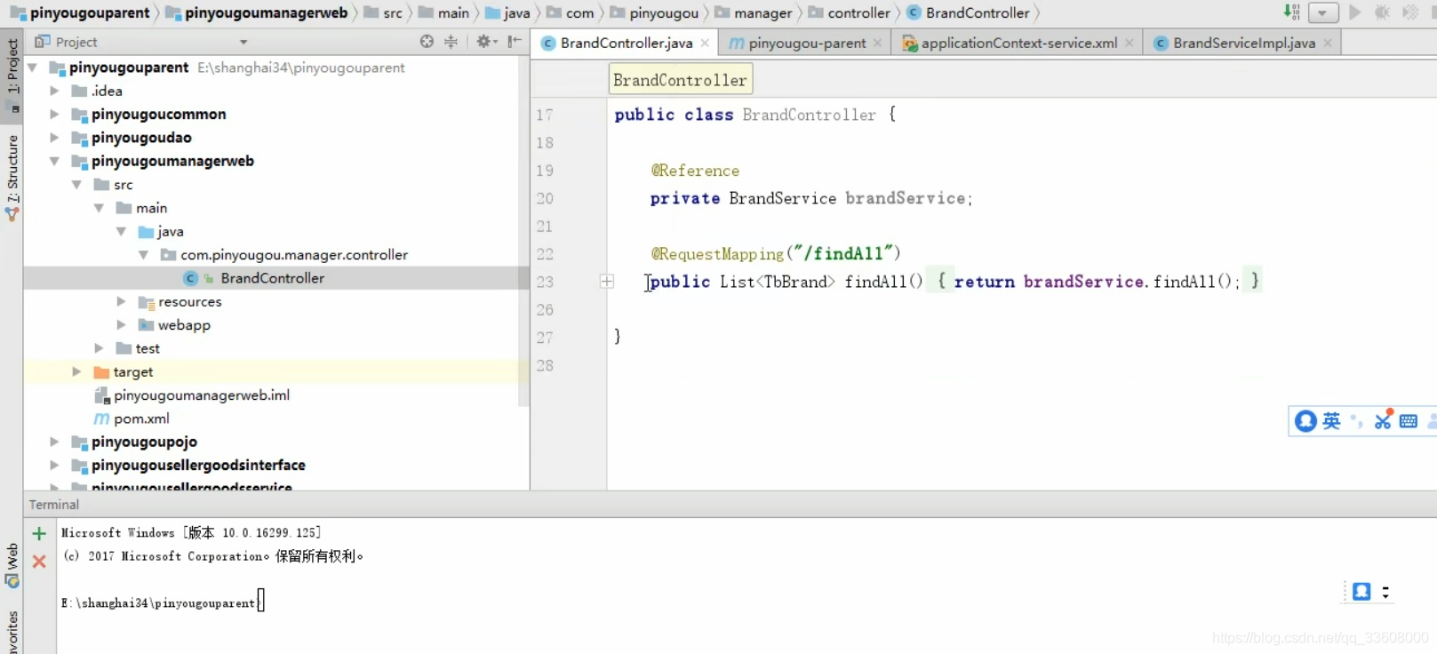
Task: Hide the Project tool window
Action: [515, 42]
